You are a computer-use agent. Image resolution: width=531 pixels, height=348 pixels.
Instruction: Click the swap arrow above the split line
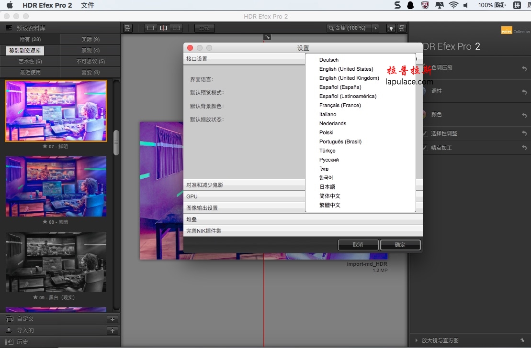point(267,38)
